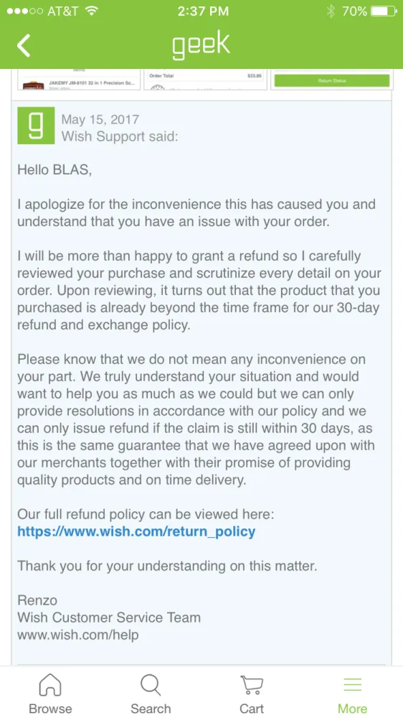This screenshot has width=403, height=718.
Task: Tap the green g avatar of Wish Support
Action: click(x=36, y=126)
